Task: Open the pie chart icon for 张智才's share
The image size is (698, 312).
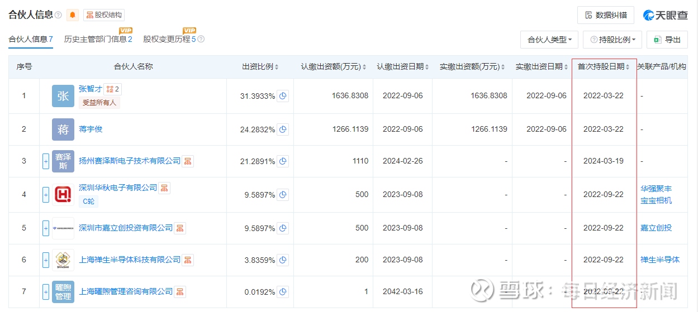Action: point(283,96)
